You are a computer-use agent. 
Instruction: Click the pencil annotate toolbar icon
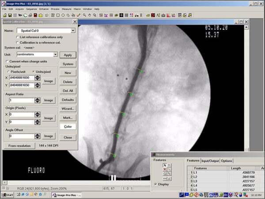(x=79, y=15)
